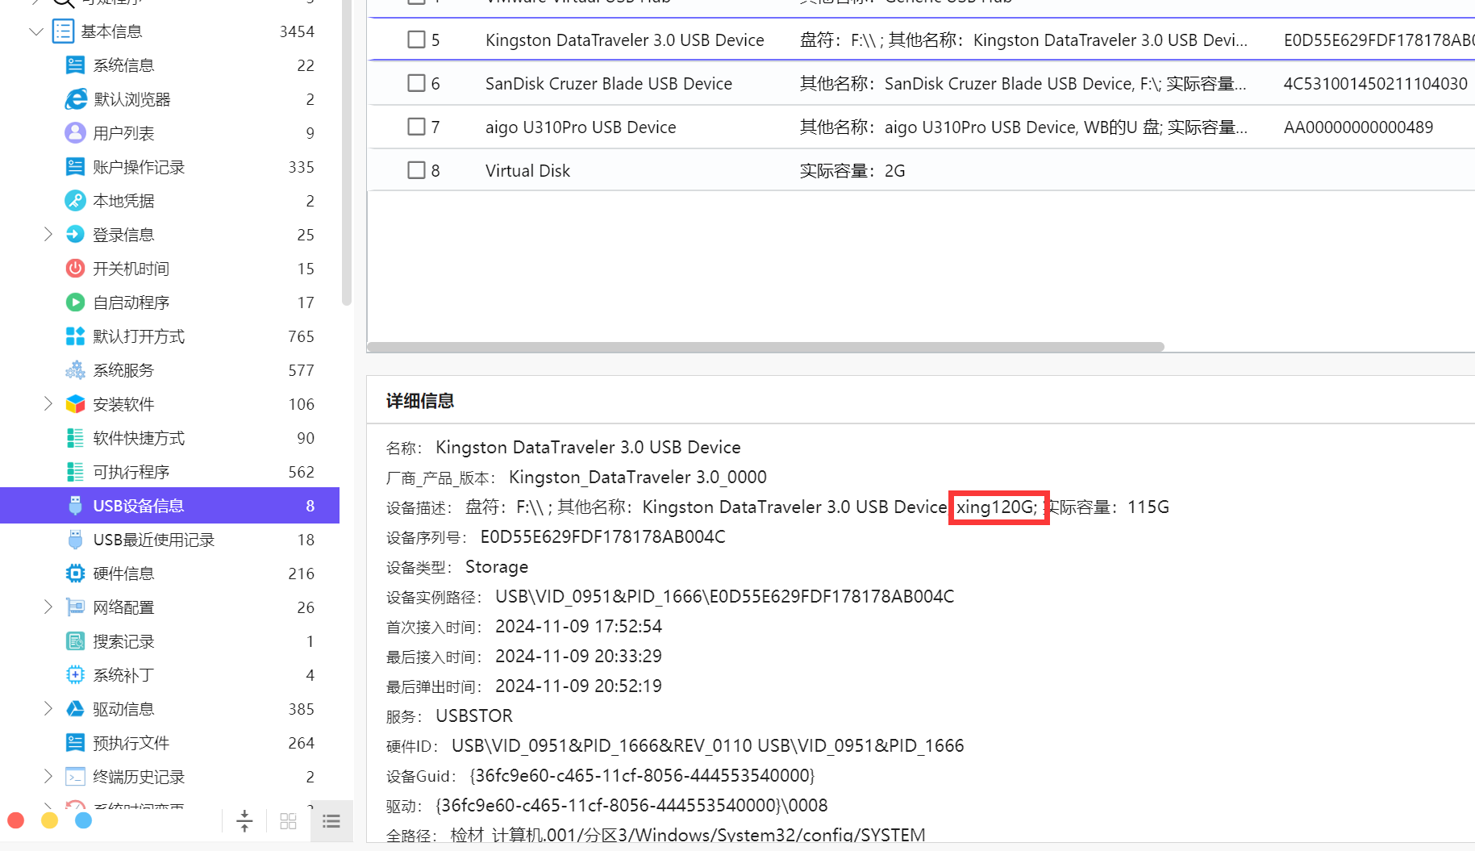The image size is (1475, 851).
Task: Click the 系统补丁 patch icon
Action: 75,675
